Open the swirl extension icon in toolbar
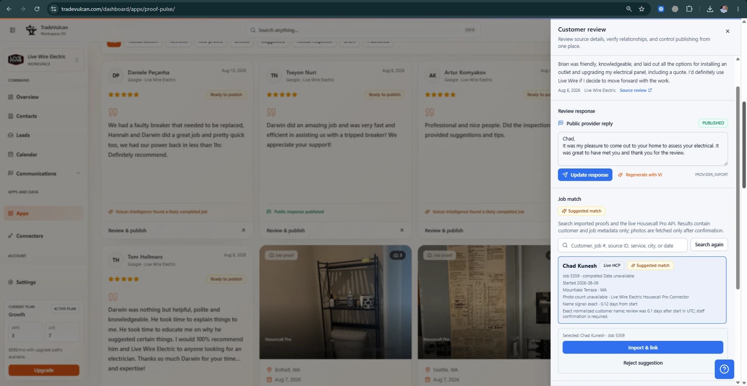The height and width of the screenshot is (386, 747). [x=675, y=9]
